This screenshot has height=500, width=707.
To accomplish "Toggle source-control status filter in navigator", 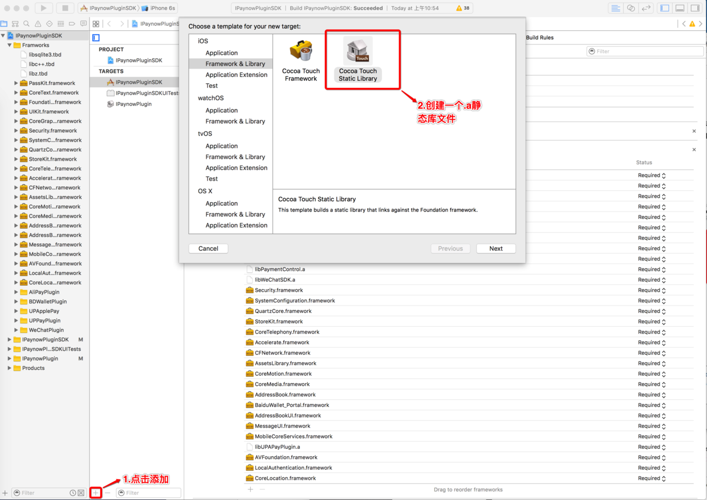I will [x=82, y=493].
